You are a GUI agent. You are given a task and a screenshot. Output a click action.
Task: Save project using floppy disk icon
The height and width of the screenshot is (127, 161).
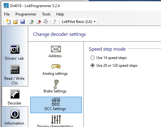(x=23, y=22)
